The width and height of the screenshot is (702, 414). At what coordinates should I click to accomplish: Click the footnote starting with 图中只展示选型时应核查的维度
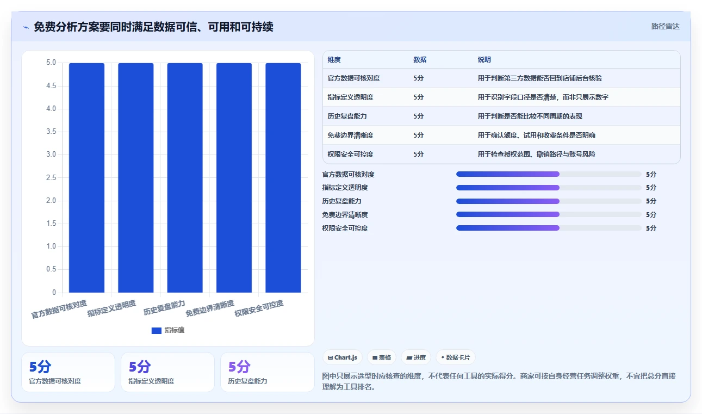click(x=499, y=382)
